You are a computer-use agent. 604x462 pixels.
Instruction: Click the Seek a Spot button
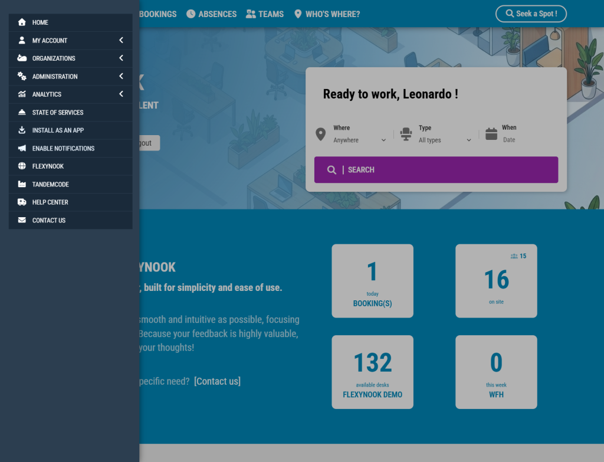531,14
